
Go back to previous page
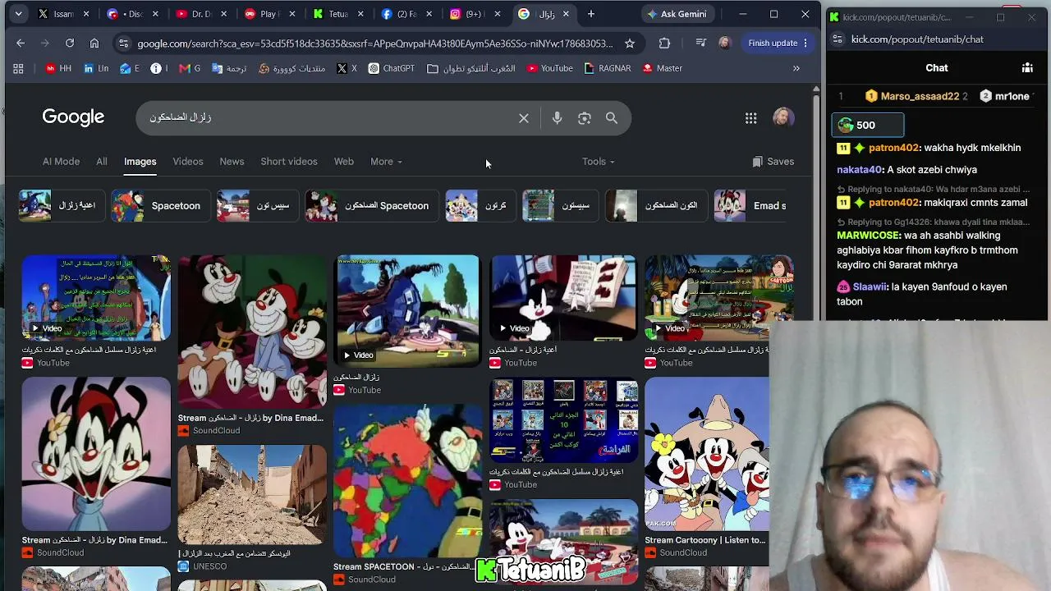(x=21, y=43)
